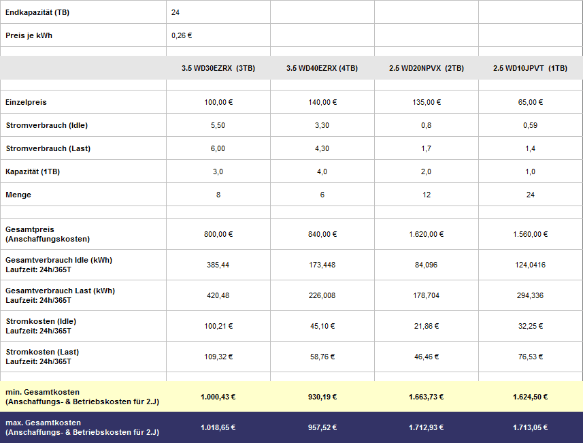Screen dimensions: 583x443
Task: Click Gesamtverbrauch Idle value 124,0416
Action: coord(531,265)
